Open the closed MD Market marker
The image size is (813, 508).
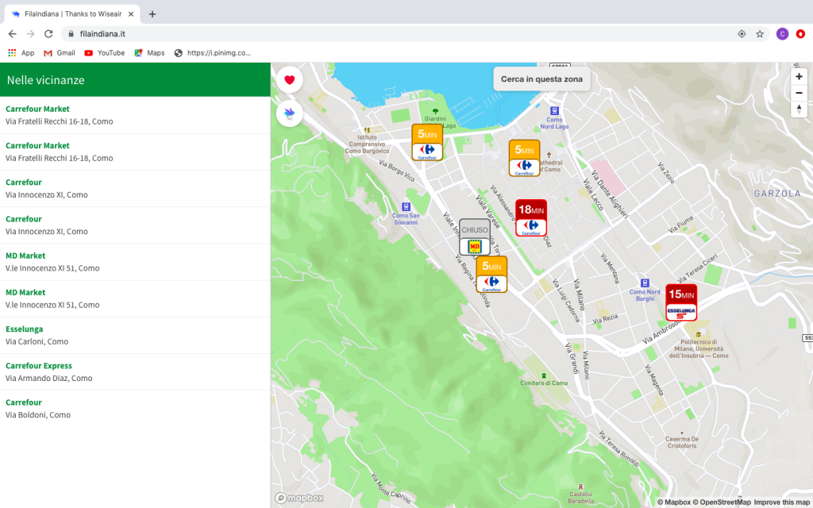click(474, 237)
